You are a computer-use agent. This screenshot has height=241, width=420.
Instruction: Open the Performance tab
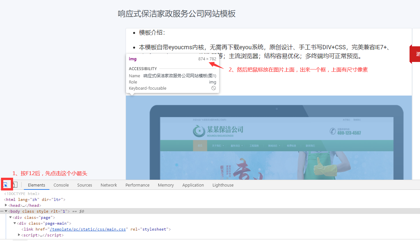coord(137,185)
